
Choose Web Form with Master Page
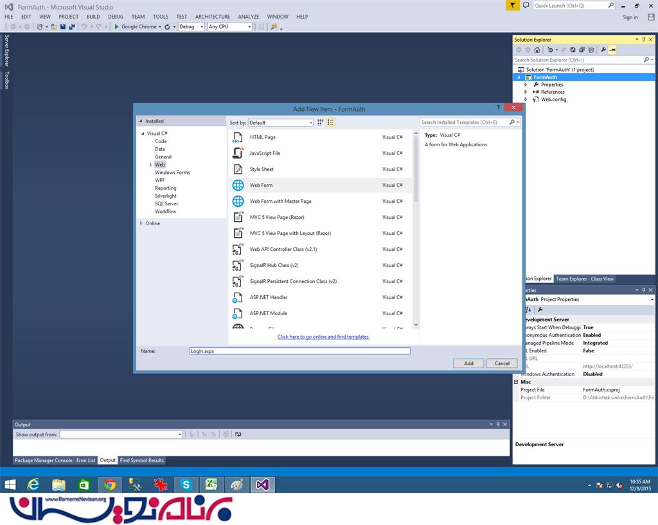pos(320,201)
